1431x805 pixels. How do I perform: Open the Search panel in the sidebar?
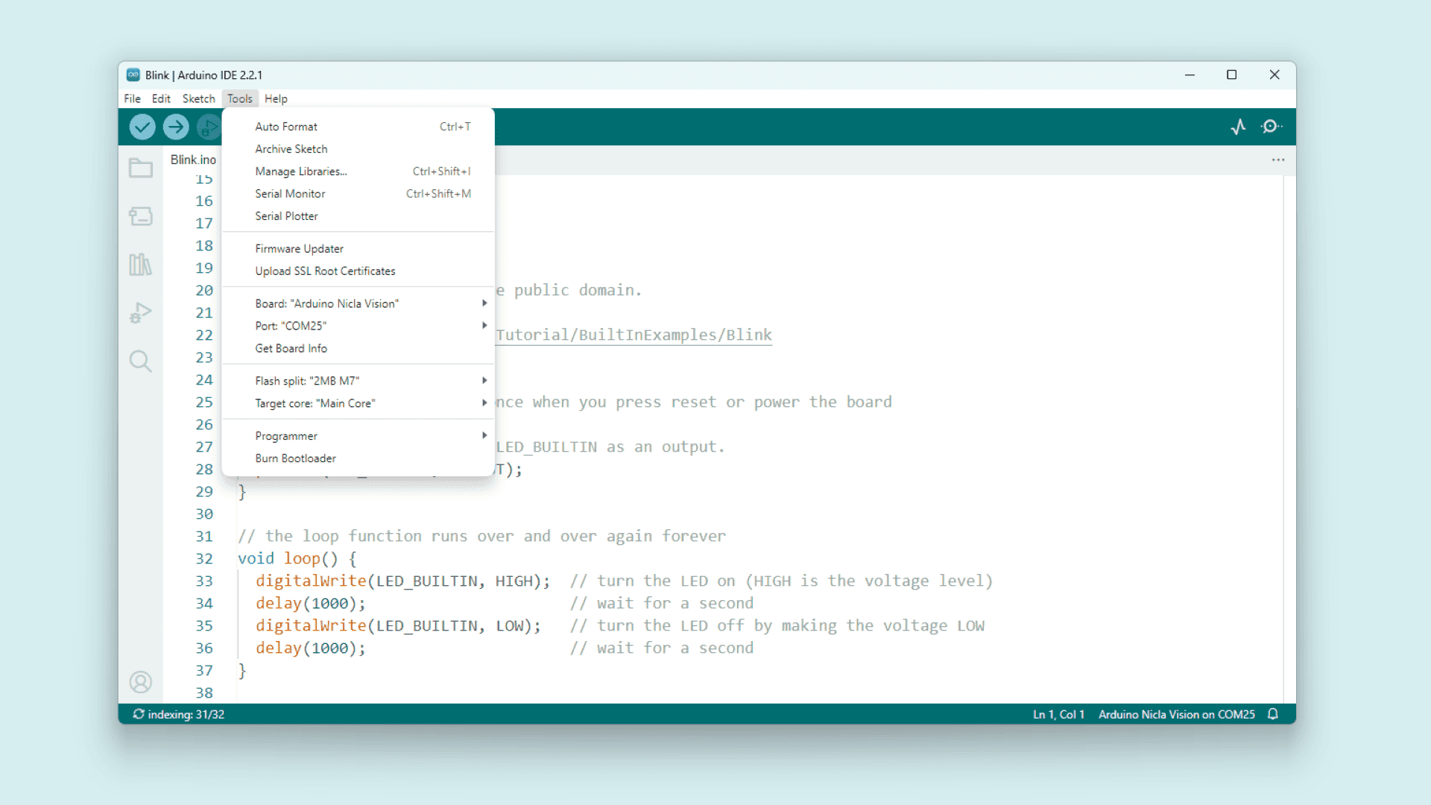(x=141, y=362)
